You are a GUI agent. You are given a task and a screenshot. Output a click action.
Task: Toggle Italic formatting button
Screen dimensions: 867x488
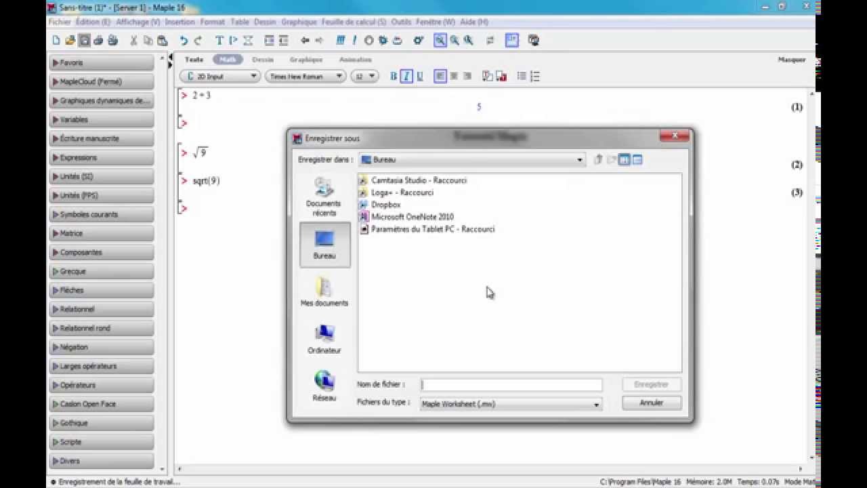point(406,77)
